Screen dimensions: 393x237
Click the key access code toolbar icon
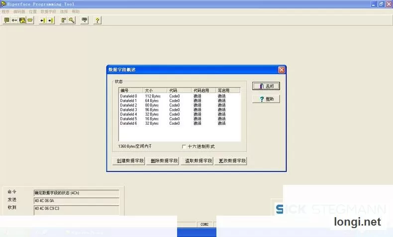(72, 20)
